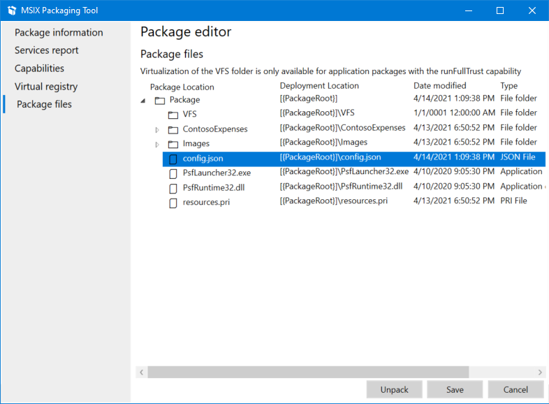This screenshot has height=404, width=549.
Task: Click the [{PackageRoot}]\PsfRuntime32.dll deployment path
Action: click(341, 187)
